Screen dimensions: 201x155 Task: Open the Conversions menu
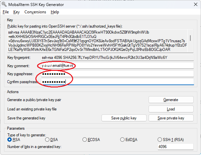(35, 12)
